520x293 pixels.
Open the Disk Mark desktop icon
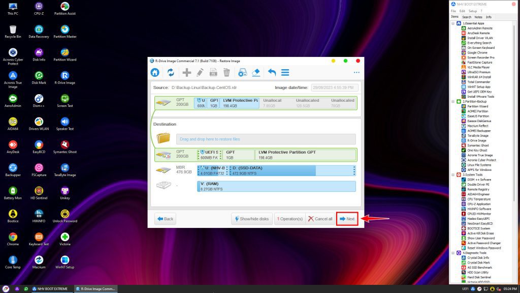[39, 78]
